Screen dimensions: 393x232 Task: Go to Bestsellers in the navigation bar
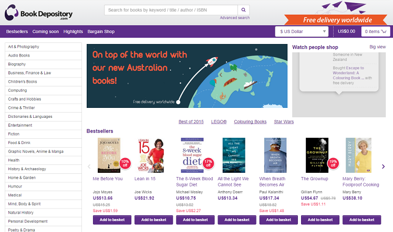pos(17,31)
